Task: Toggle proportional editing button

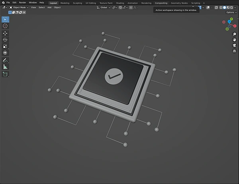Action: click(131, 8)
